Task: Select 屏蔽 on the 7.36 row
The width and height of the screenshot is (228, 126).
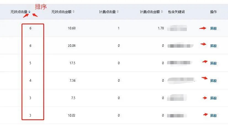Action: pyautogui.click(x=213, y=81)
